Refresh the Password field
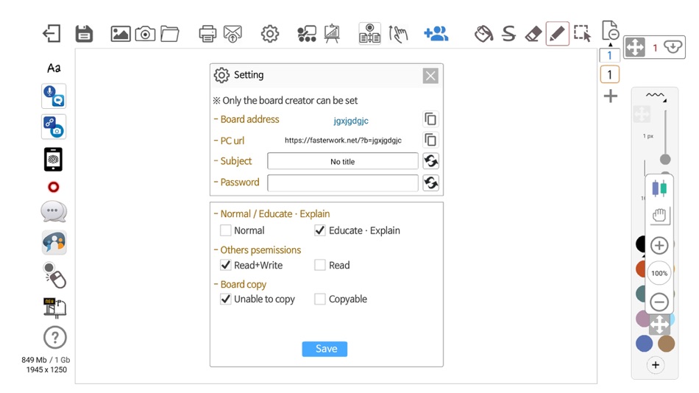The image size is (699, 393). point(430,183)
